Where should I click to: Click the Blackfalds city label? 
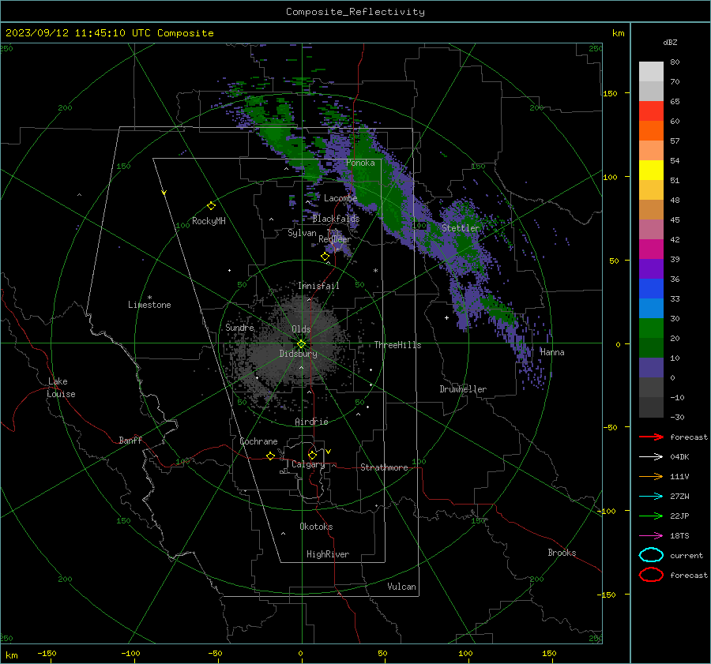coord(336,219)
